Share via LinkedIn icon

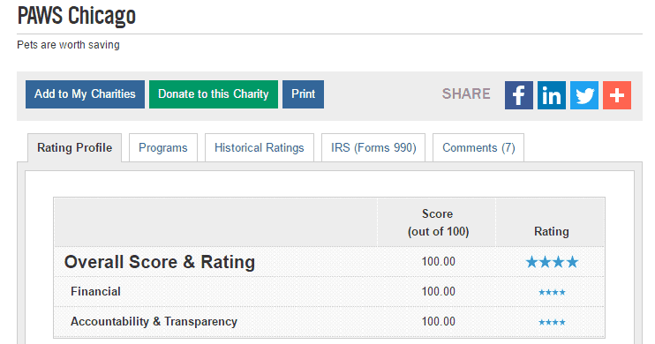552,95
